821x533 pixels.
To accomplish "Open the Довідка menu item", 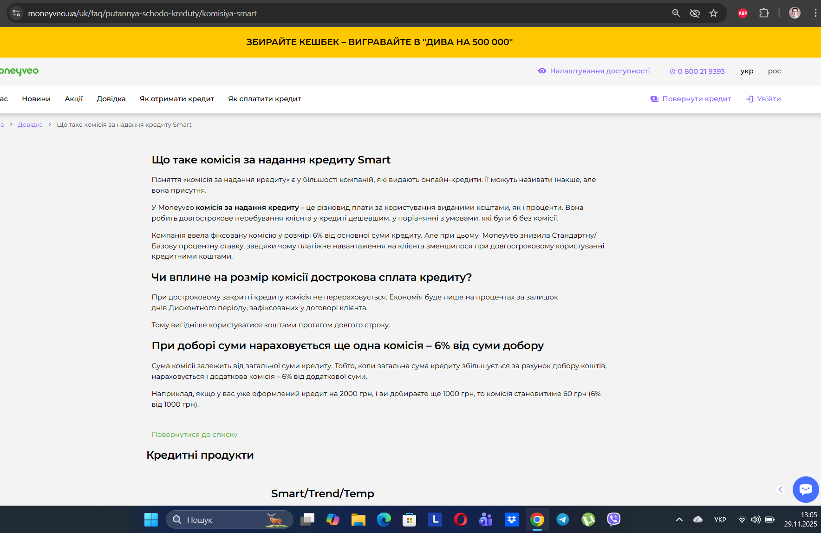I will tap(111, 99).
